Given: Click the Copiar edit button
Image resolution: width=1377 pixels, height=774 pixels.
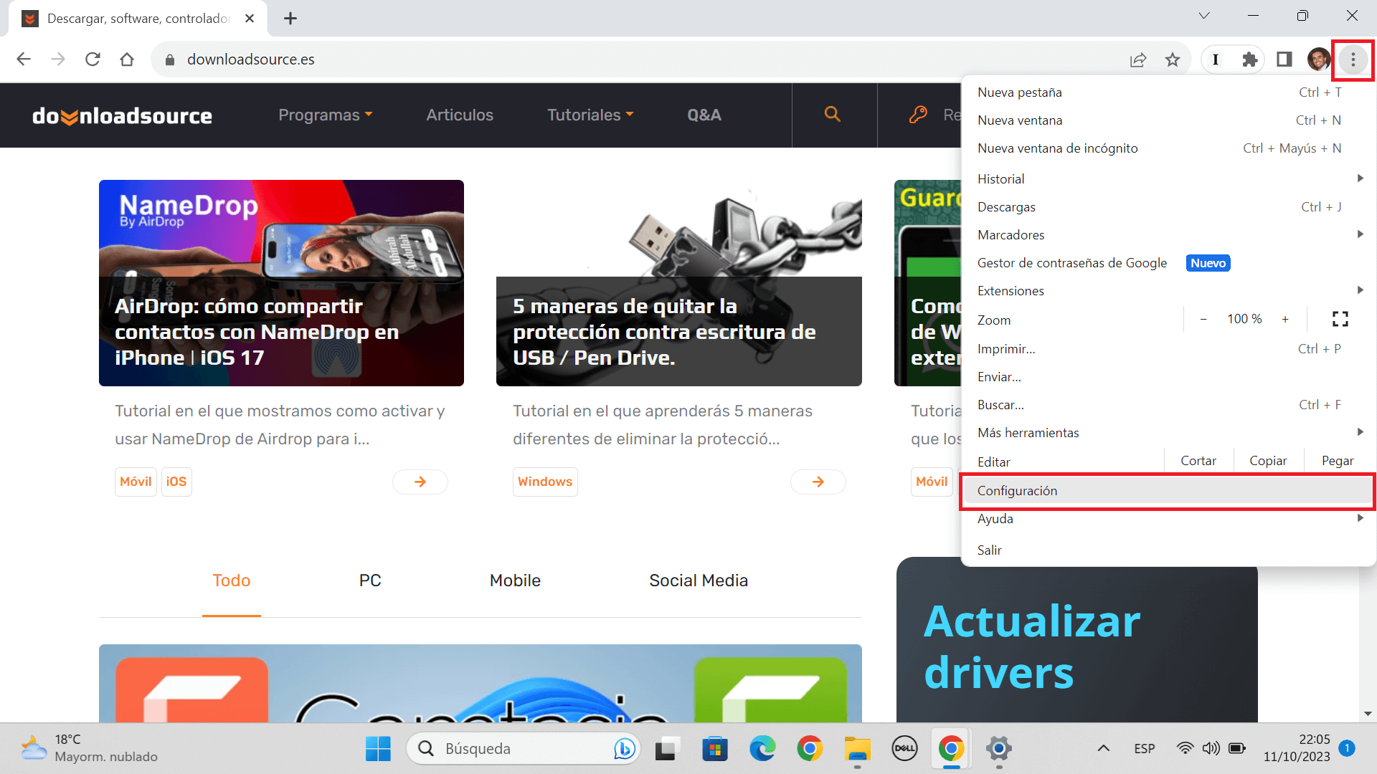Looking at the screenshot, I should pos(1268,461).
